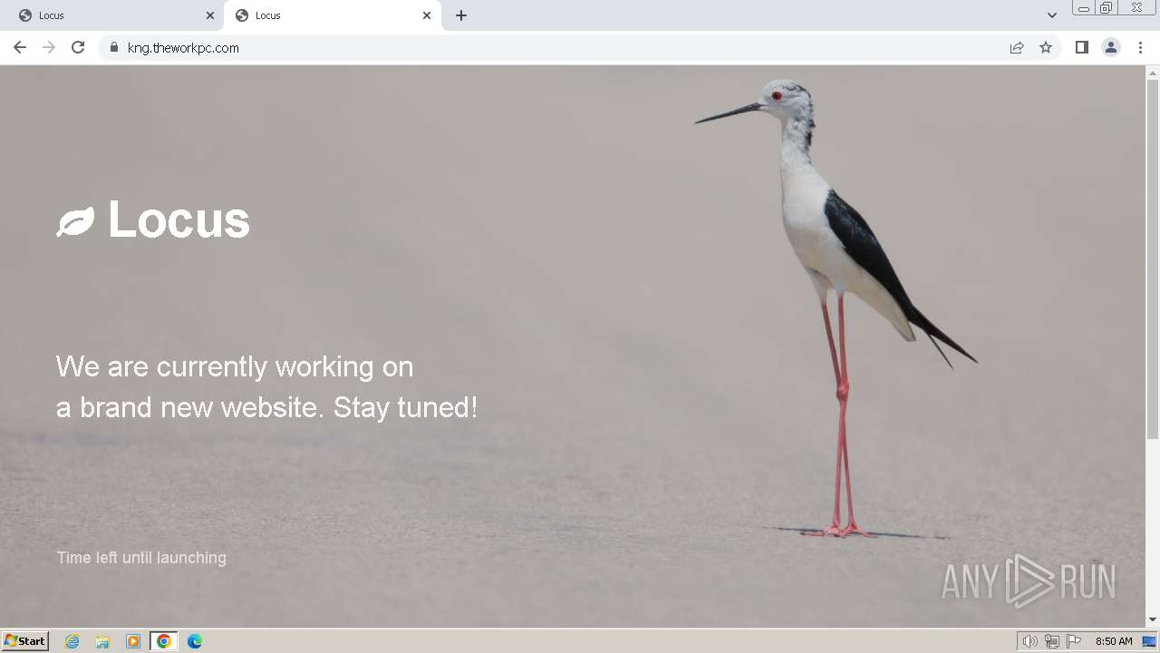The height and width of the screenshot is (653, 1160).
Task: Share this page icon in address bar
Action: tap(1017, 47)
